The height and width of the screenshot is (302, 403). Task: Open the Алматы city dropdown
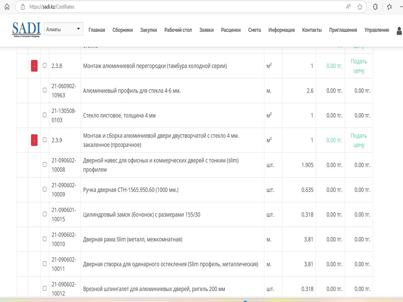pyautogui.click(x=63, y=30)
